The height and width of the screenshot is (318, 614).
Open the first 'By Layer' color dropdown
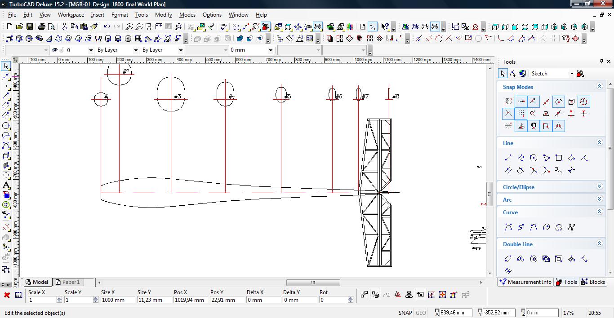(x=136, y=50)
